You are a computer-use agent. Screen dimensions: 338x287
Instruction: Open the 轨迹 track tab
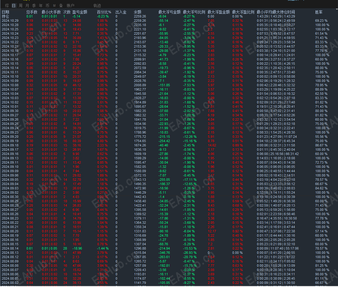coord(97,6)
